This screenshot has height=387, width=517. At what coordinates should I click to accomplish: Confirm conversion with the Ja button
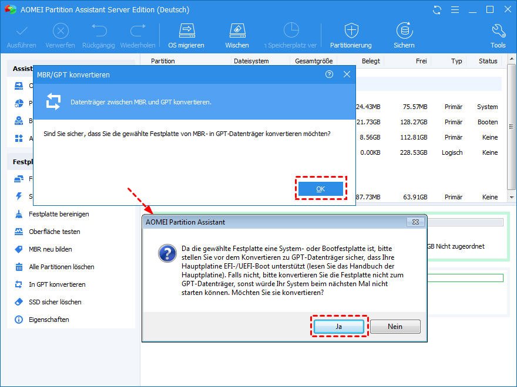(x=339, y=327)
